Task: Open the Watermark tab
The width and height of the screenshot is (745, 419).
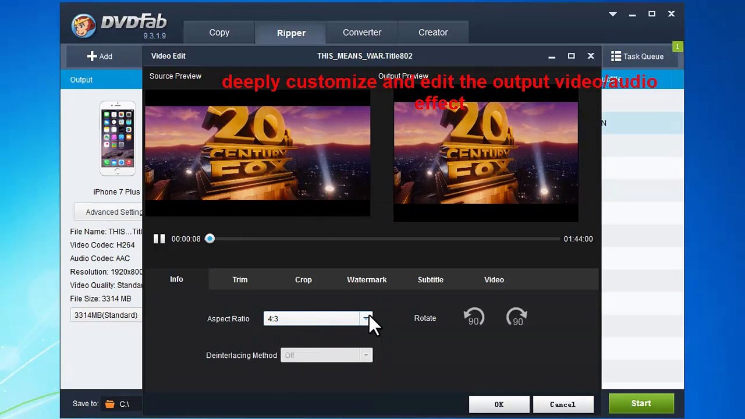Action: (x=367, y=280)
